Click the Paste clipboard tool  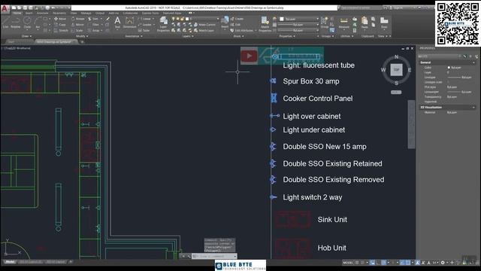(x=365, y=23)
